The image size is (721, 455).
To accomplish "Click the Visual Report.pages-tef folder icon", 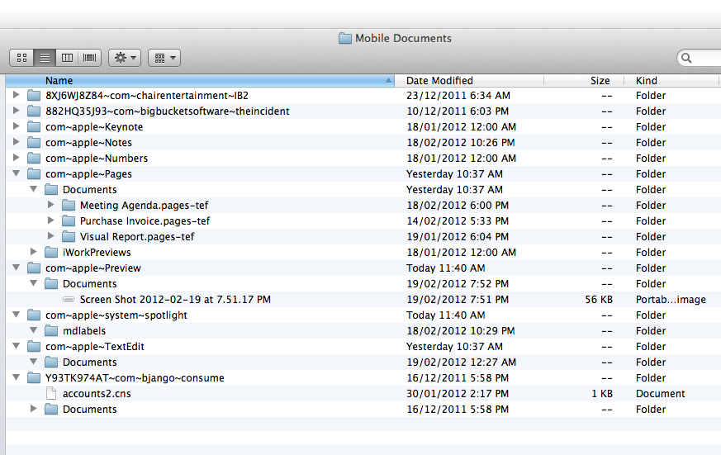I will (x=69, y=237).
